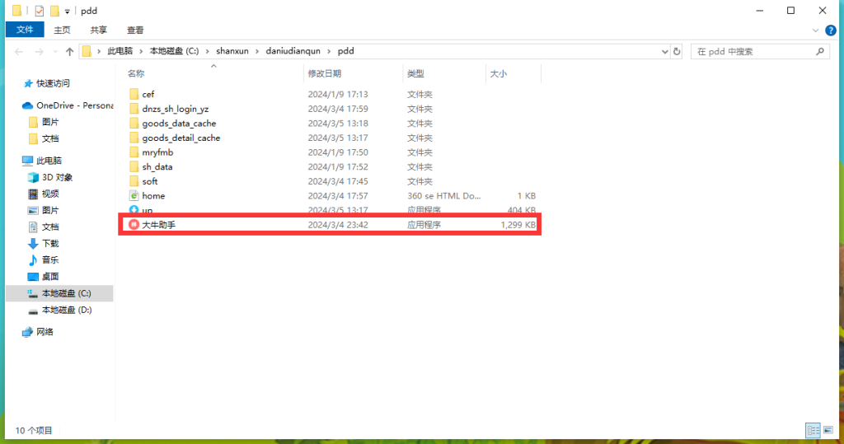Select the sh_data folder icon

(x=134, y=167)
